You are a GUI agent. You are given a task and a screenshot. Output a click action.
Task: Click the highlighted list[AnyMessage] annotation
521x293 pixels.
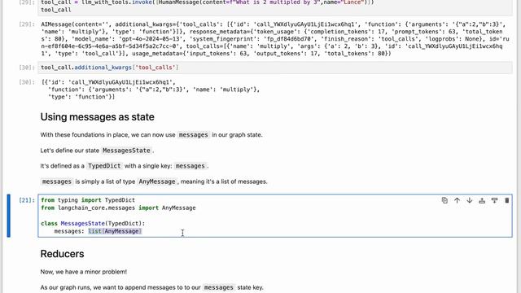tap(115, 231)
